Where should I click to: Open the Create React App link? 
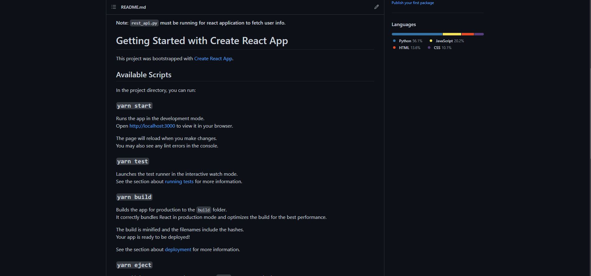213,58
